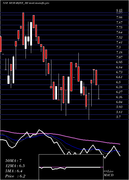Click the 6.95 price axis label
The image size is (129, 180).
click(x=119, y=62)
